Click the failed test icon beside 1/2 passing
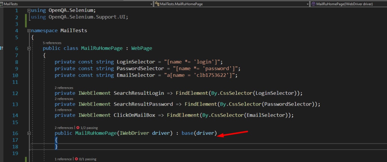Image resolution: width=387 pixels, height=162 pixels. tap(78, 128)
